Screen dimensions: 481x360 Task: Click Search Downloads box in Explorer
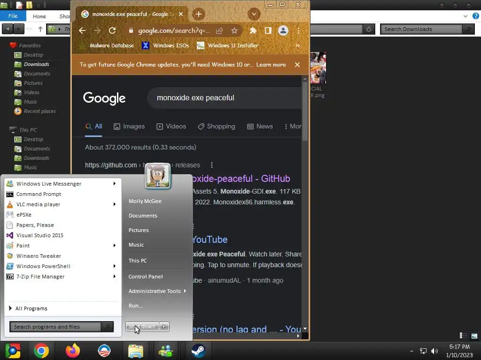(x=422, y=29)
